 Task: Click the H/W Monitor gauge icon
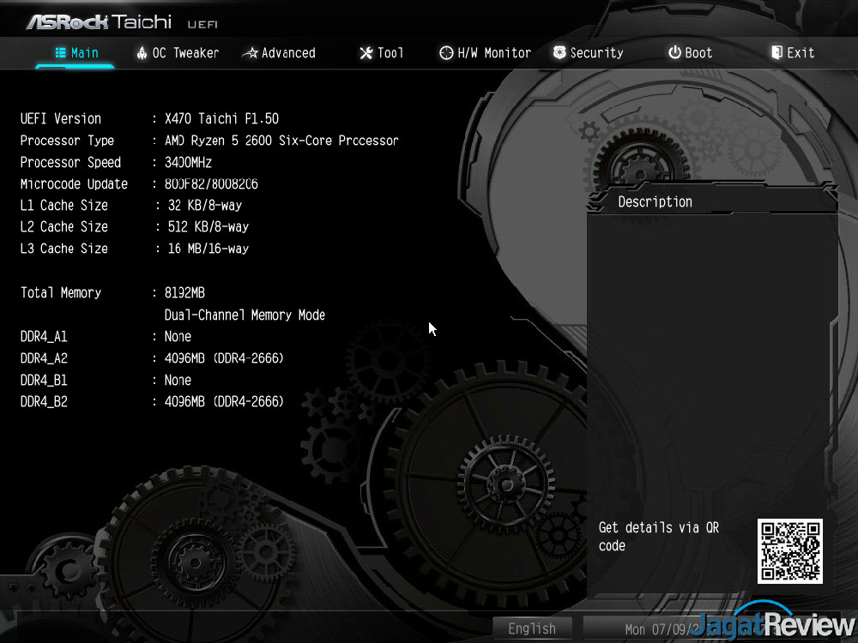(x=446, y=53)
